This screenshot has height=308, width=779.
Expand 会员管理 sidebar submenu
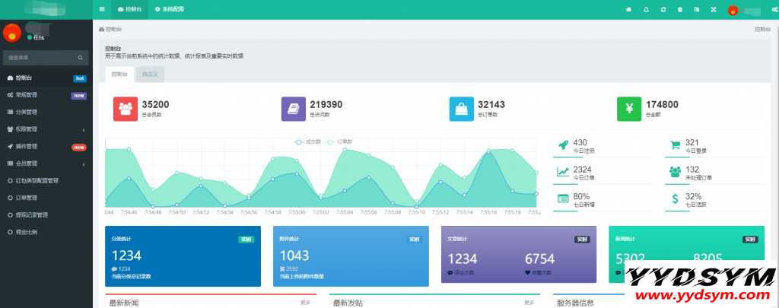click(46, 164)
